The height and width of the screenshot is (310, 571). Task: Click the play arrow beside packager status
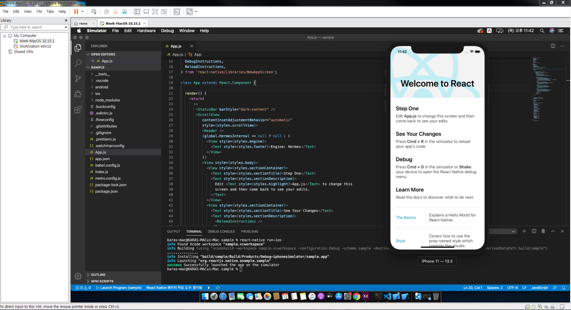(x=209, y=288)
